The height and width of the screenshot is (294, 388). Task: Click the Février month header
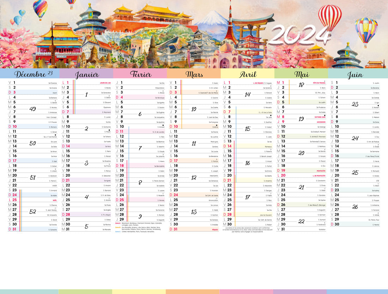pos(140,74)
